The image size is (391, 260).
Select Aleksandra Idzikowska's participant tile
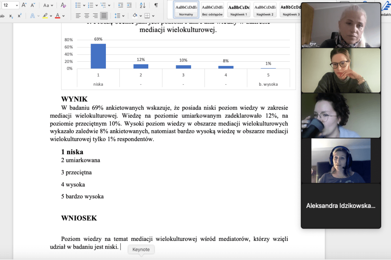tap(341, 206)
